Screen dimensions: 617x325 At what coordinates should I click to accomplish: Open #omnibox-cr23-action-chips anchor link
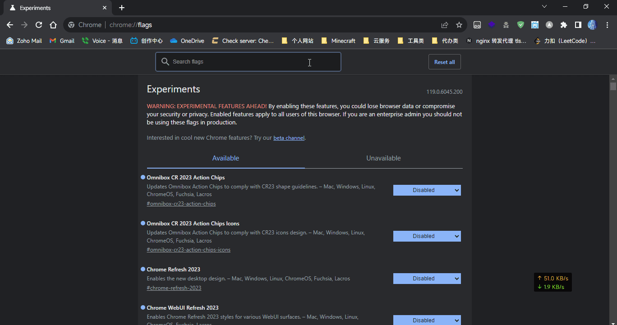(x=181, y=204)
